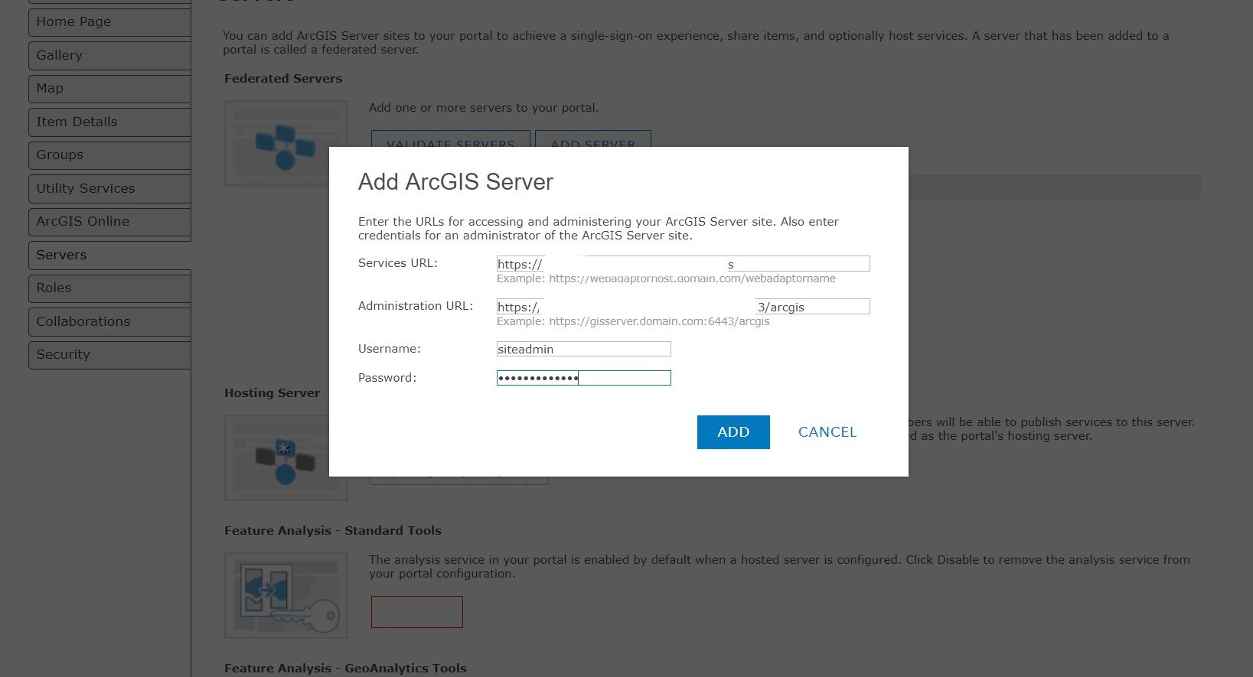
Task: Click the Hosting Server icon
Action: coord(286,457)
